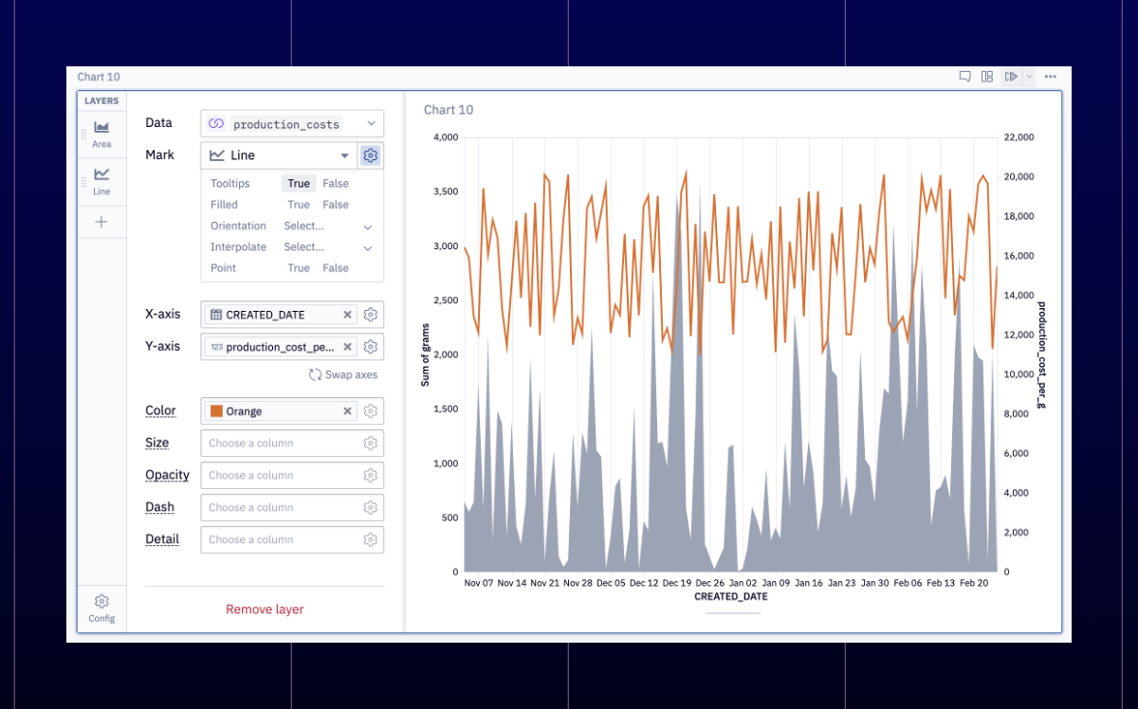This screenshot has width=1138, height=709.
Task: Open the Data source production_costs dropdown
Action: [x=292, y=123]
